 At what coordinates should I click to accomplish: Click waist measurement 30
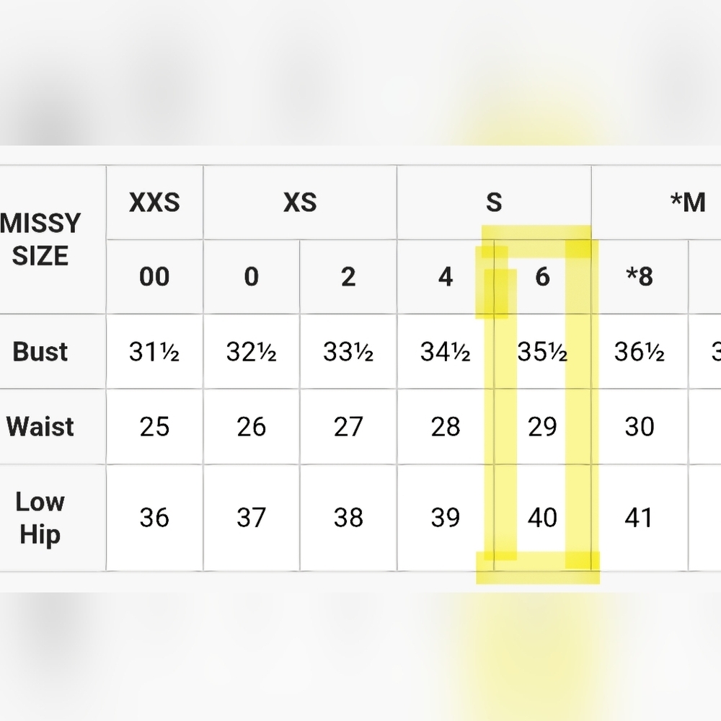639,427
